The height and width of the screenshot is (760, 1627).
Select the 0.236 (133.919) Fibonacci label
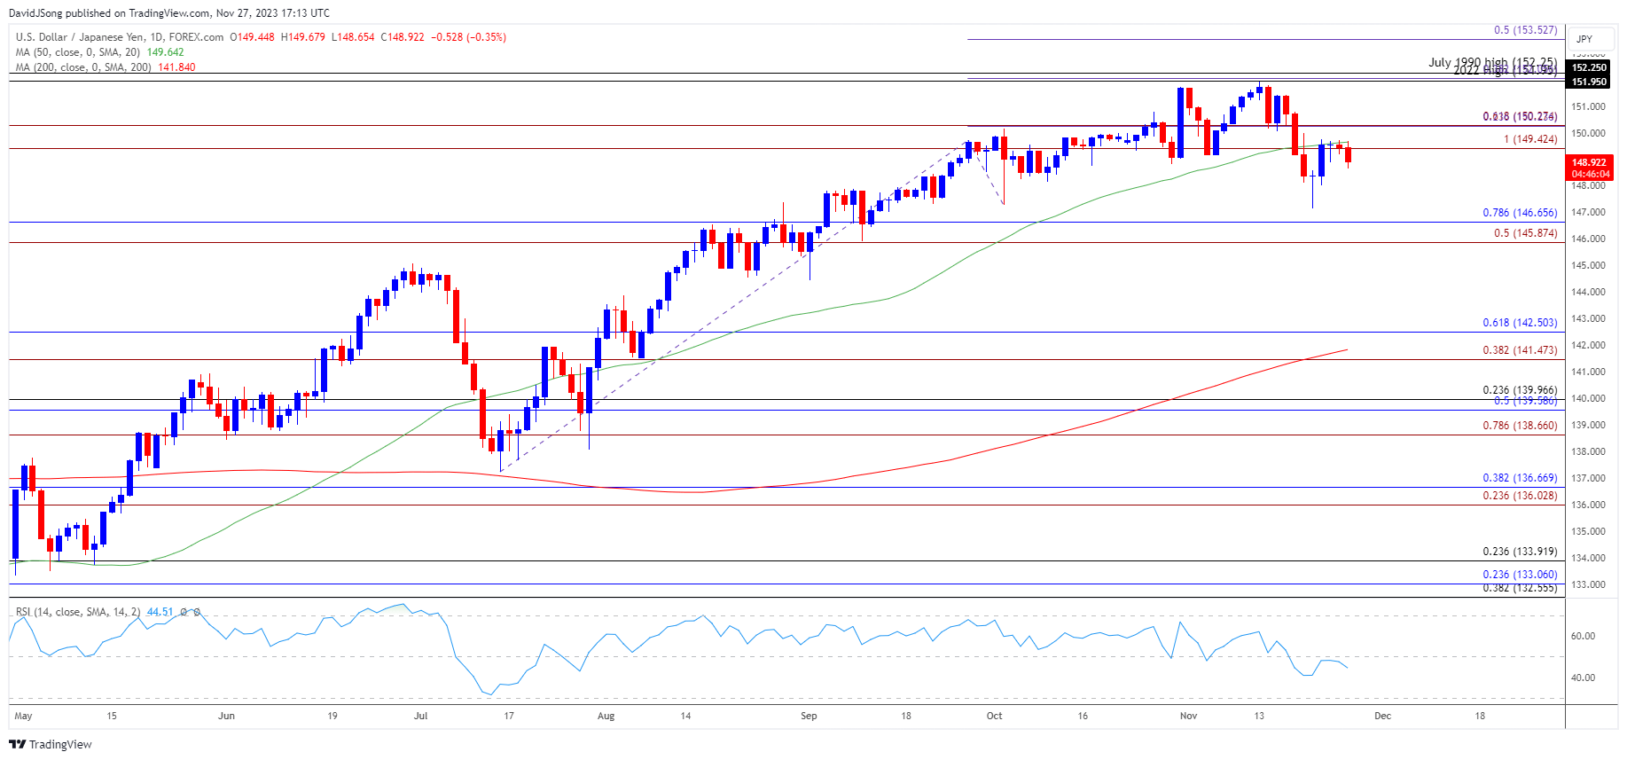(1520, 552)
